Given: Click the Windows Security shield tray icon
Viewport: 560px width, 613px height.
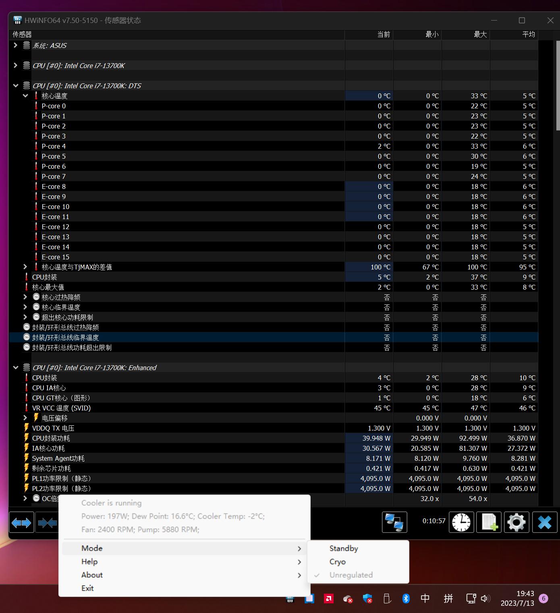Looking at the screenshot, I should pyautogui.click(x=367, y=599).
